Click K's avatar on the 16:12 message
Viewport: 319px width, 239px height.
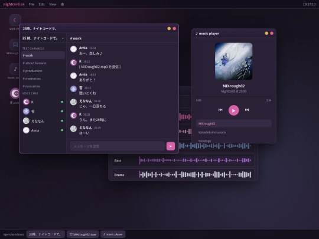[73, 63]
